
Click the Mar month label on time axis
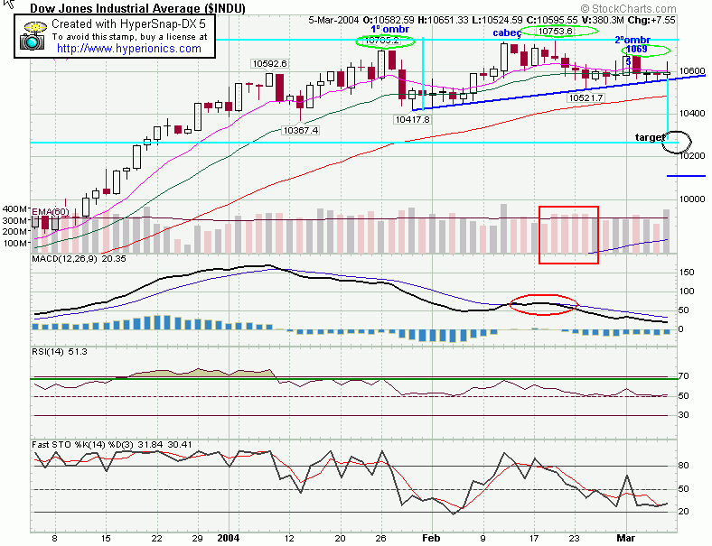click(626, 538)
